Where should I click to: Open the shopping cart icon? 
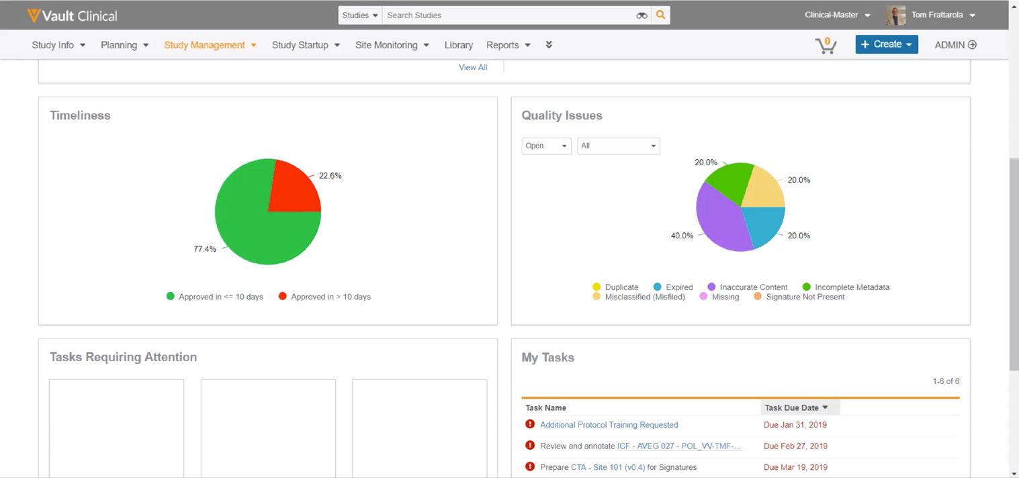tap(826, 45)
